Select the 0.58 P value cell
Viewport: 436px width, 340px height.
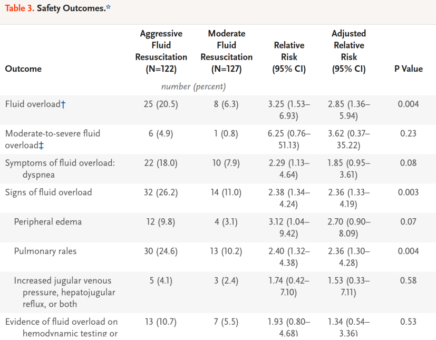[x=408, y=281]
